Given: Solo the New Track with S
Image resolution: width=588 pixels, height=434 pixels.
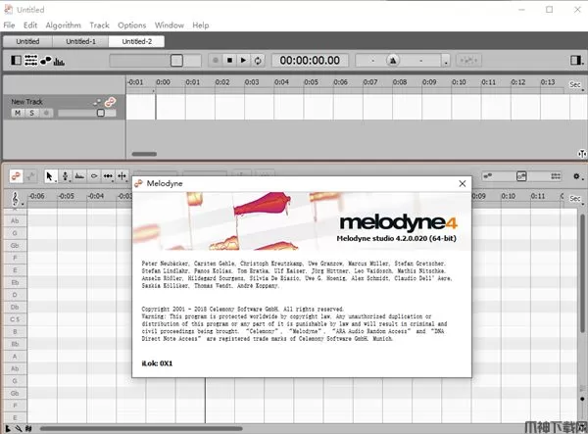Looking at the screenshot, I should click(32, 113).
